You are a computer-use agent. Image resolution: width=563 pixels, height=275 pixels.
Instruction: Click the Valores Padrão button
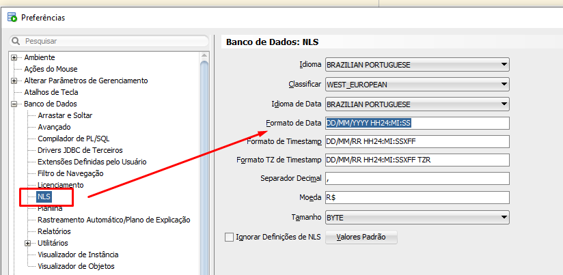coord(361,237)
